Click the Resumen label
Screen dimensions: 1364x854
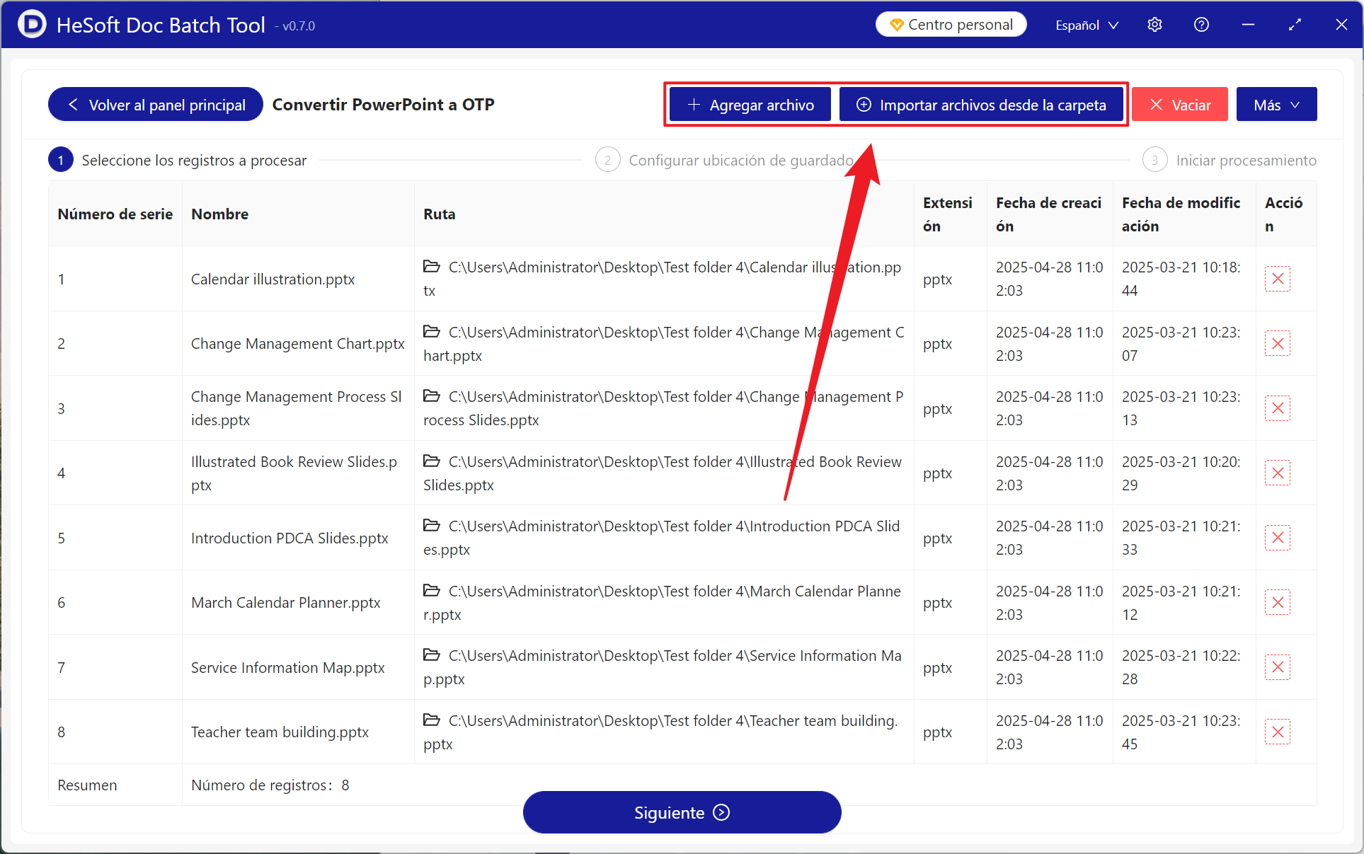tap(87, 785)
